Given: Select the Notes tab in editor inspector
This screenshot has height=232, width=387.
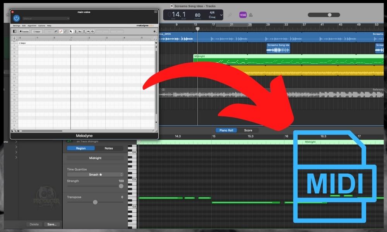Looking at the screenshot, I should 109,148.
